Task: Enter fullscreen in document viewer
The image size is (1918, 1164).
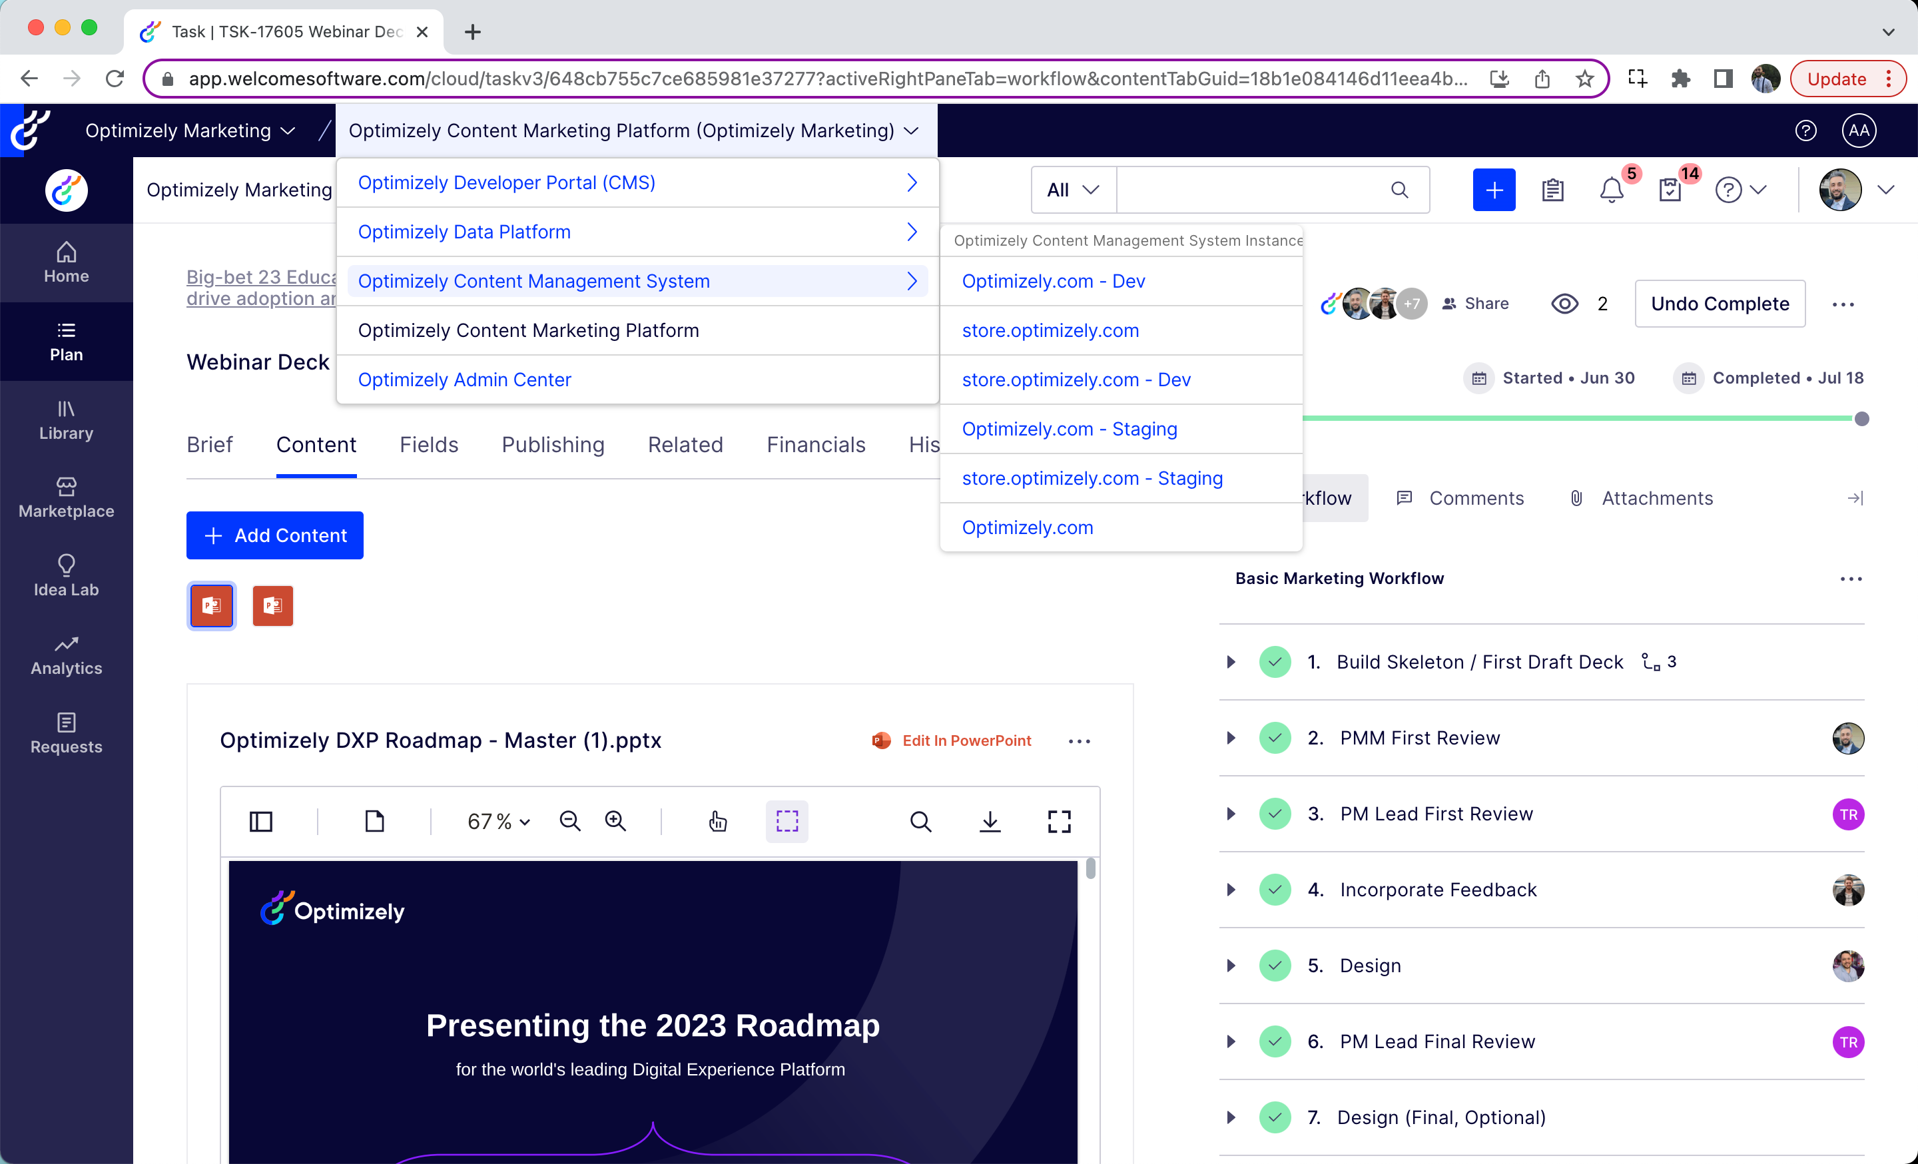Action: [1059, 821]
